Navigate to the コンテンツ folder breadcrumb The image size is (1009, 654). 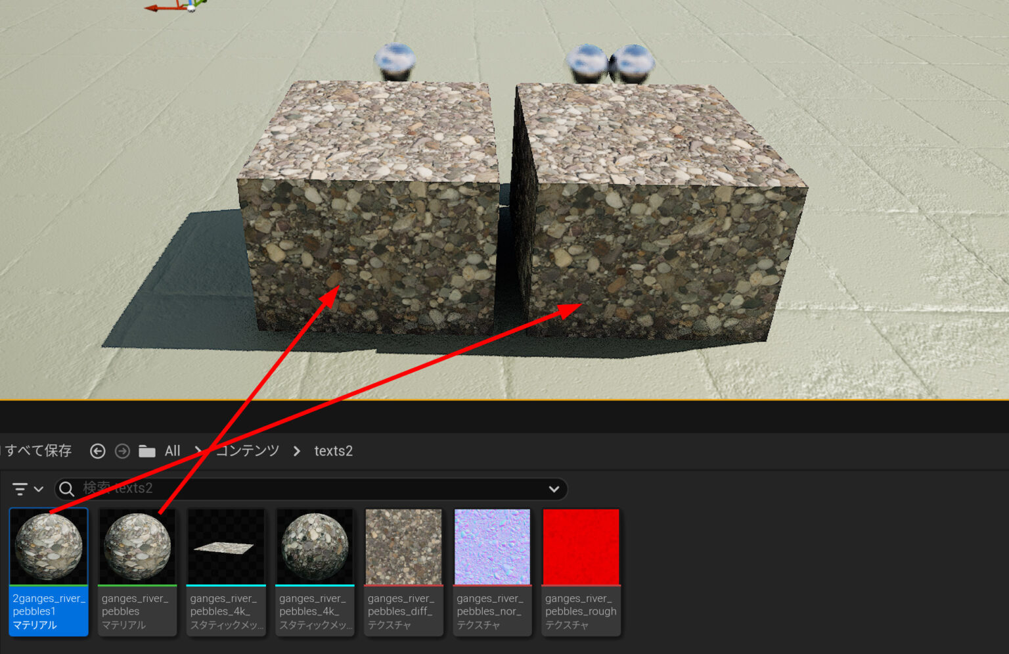247,451
